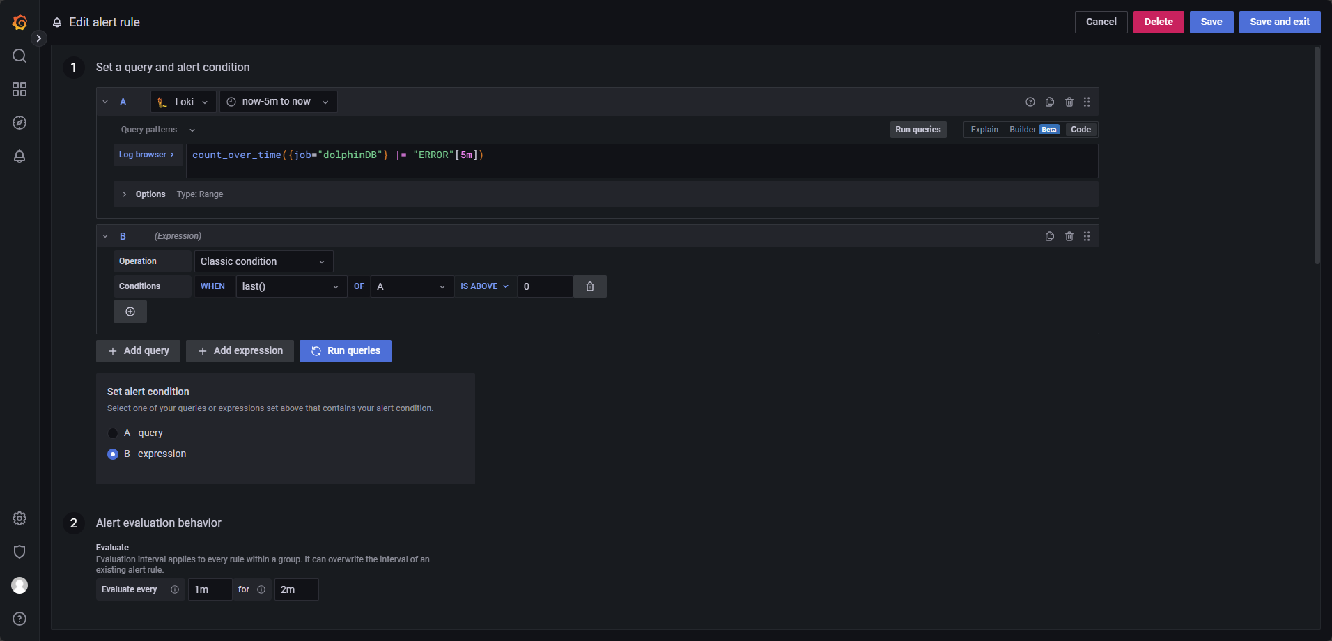Open Dashboards grid icon in sidebar
Viewport: 1332px width, 641px height.
(x=20, y=89)
